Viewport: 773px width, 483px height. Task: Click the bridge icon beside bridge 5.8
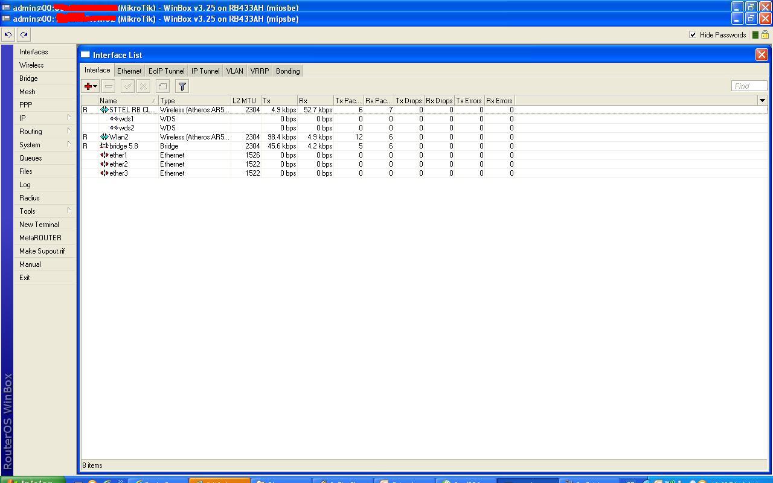(104, 146)
